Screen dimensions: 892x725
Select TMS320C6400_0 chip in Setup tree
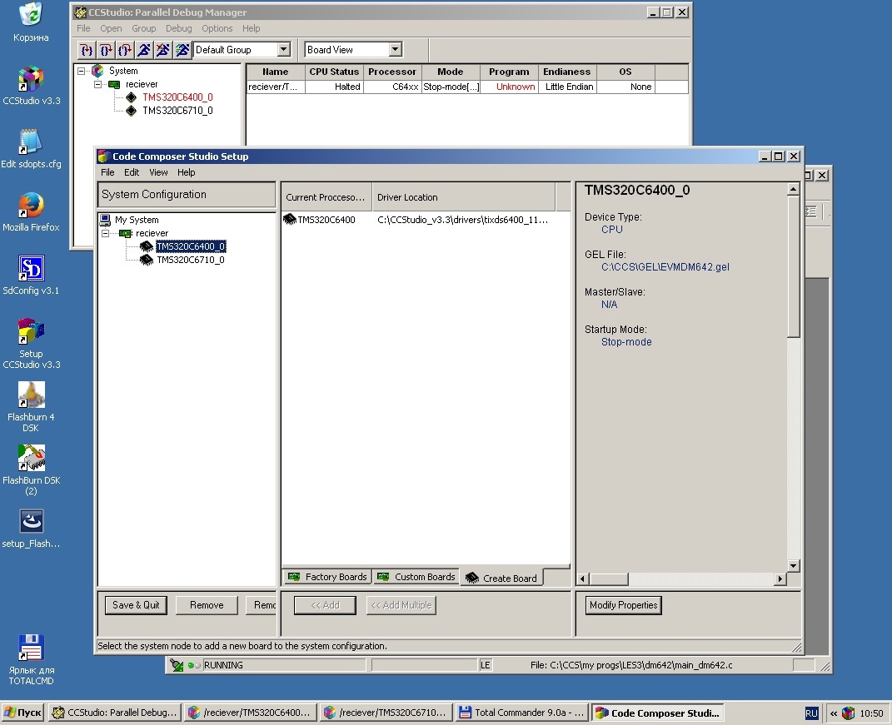point(191,246)
